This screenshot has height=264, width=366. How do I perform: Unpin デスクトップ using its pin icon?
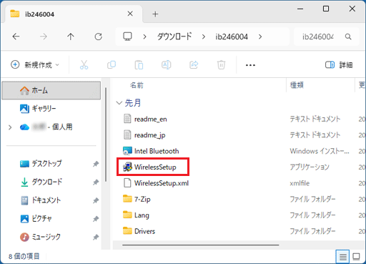(x=96, y=164)
